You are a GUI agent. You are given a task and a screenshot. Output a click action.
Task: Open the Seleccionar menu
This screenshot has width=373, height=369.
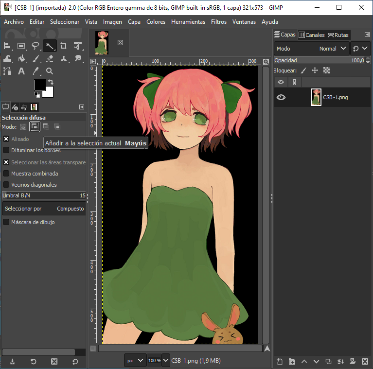click(x=65, y=22)
